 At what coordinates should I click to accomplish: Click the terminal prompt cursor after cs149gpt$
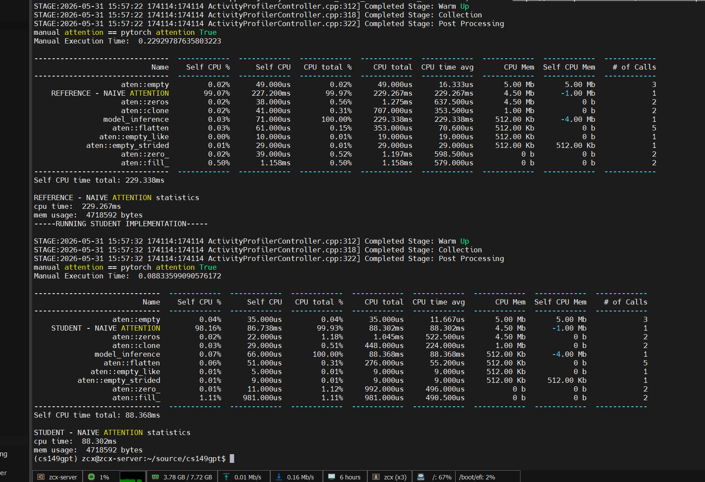coord(232,459)
